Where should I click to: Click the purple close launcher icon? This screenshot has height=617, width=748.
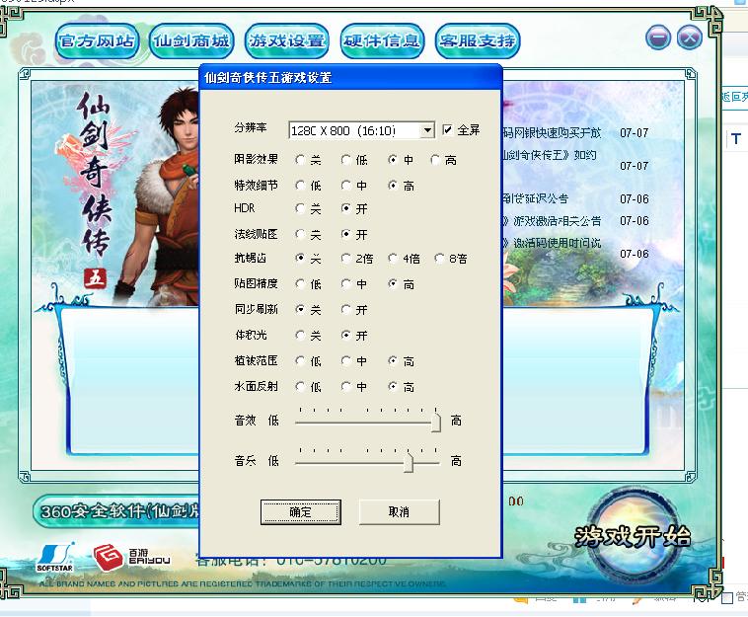[691, 39]
